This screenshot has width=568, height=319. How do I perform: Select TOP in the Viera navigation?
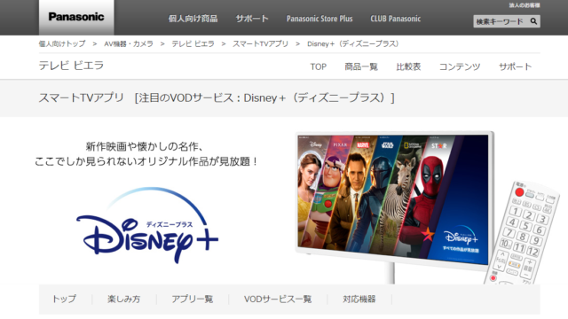[318, 66]
